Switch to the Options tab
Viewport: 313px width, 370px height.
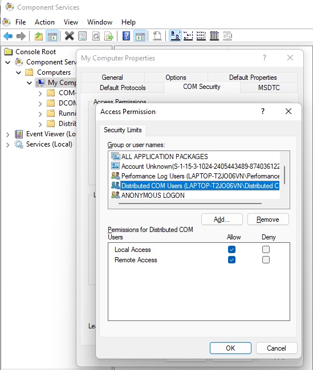(x=176, y=78)
